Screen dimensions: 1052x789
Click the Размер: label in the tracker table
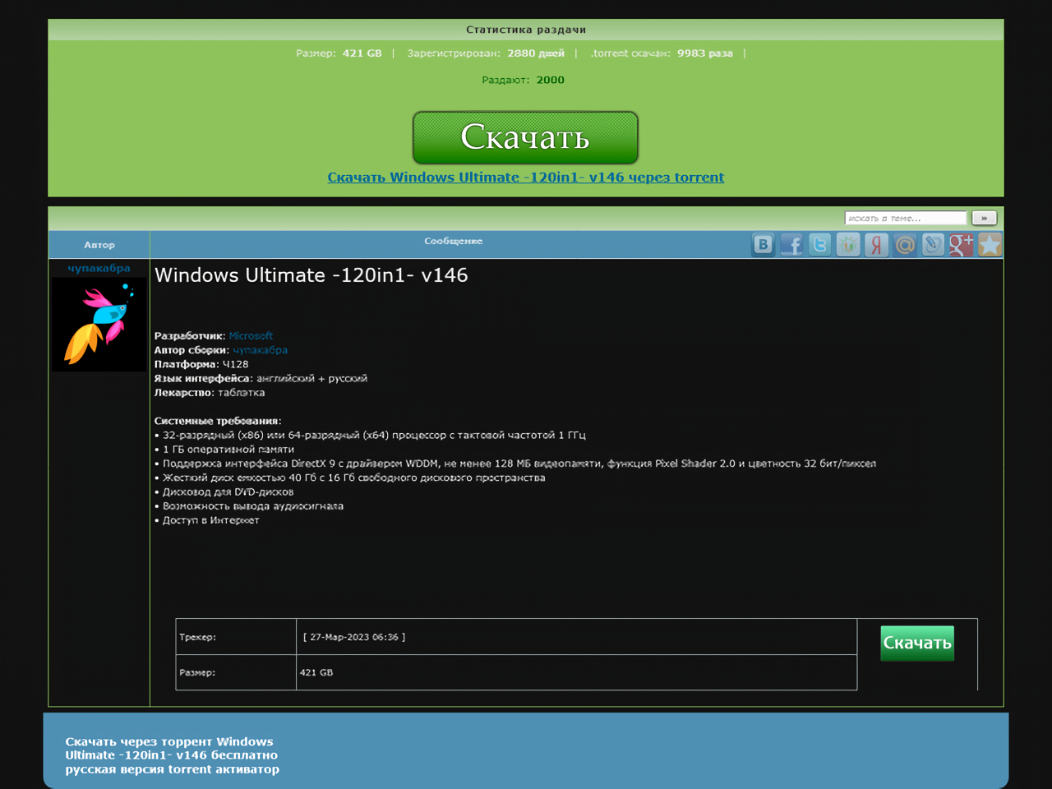[x=197, y=672]
